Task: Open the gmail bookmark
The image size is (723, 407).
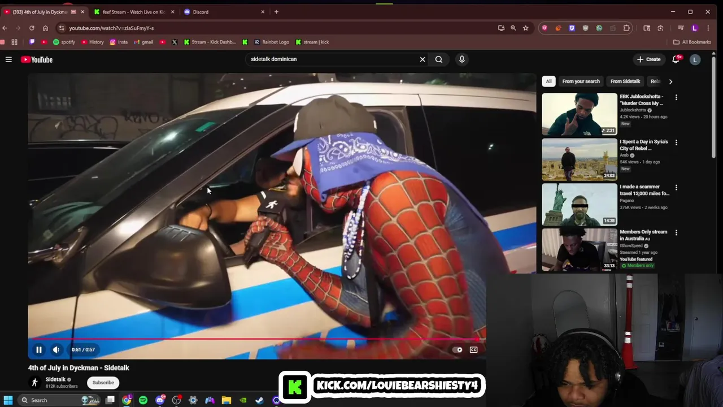Action: 143,42
